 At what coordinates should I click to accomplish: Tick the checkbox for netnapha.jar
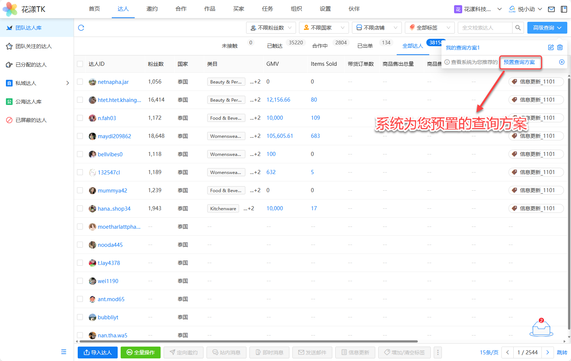pos(80,82)
